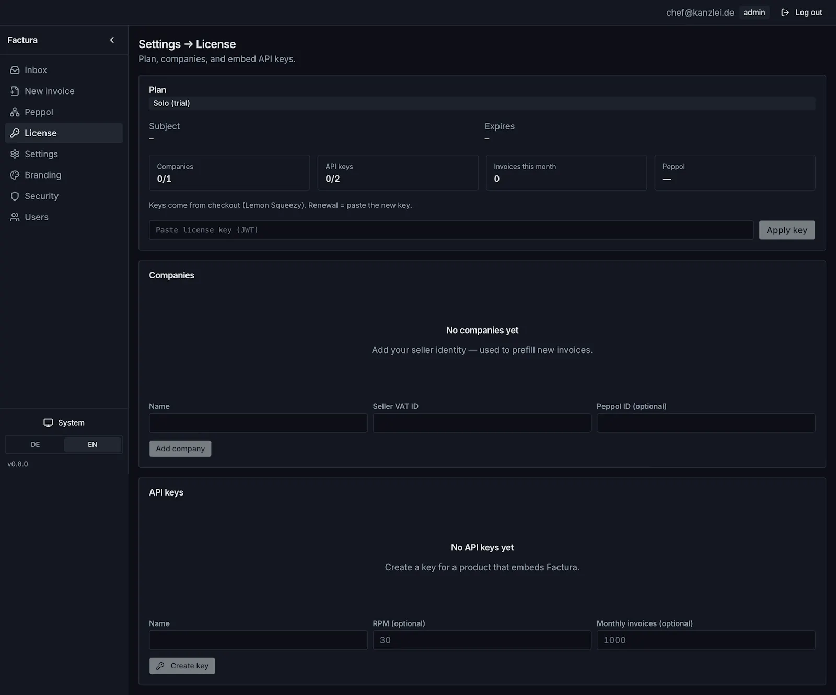Click the Expires label

(x=500, y=126)
